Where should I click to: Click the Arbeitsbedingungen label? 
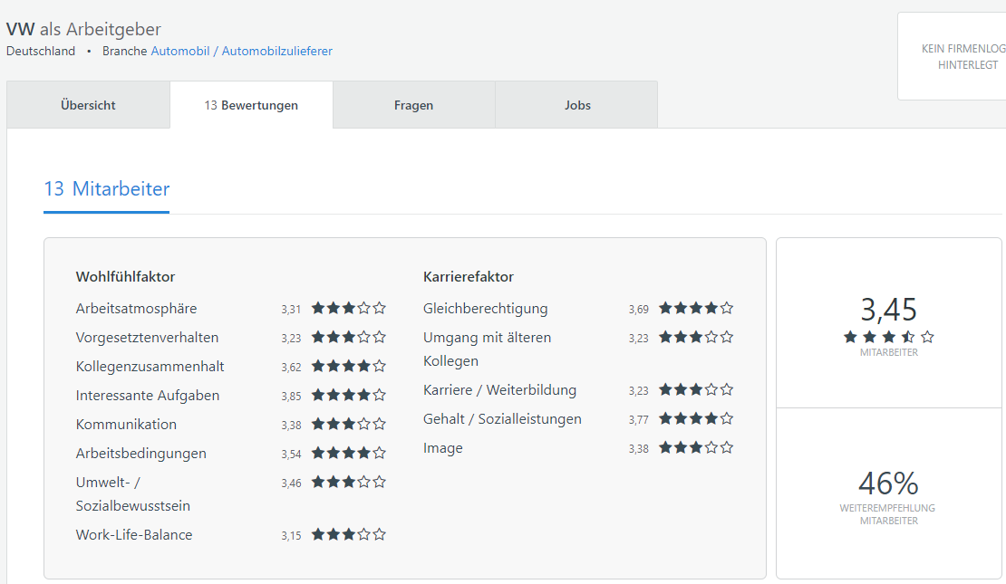click(x=141, y=454)
